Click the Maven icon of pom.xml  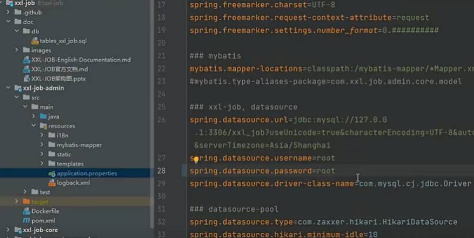(26, 221)
